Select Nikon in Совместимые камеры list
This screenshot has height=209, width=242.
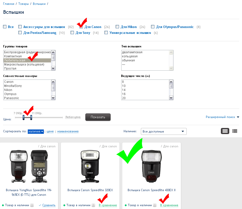click(x=27, y=90)
